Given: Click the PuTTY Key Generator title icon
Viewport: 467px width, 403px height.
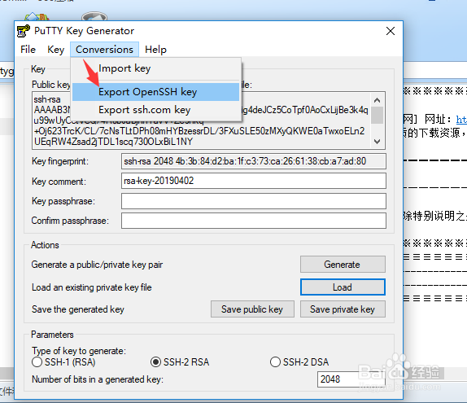Looking at the screenshot, I should click(24, 31).
